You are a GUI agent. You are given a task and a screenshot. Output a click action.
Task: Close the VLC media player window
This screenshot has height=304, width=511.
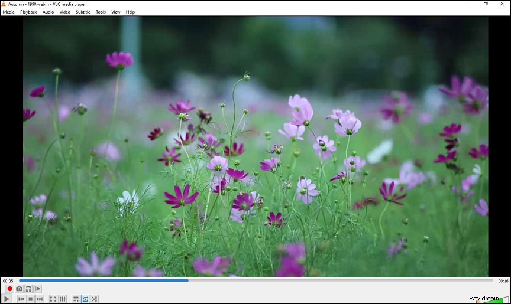(502, 4)
